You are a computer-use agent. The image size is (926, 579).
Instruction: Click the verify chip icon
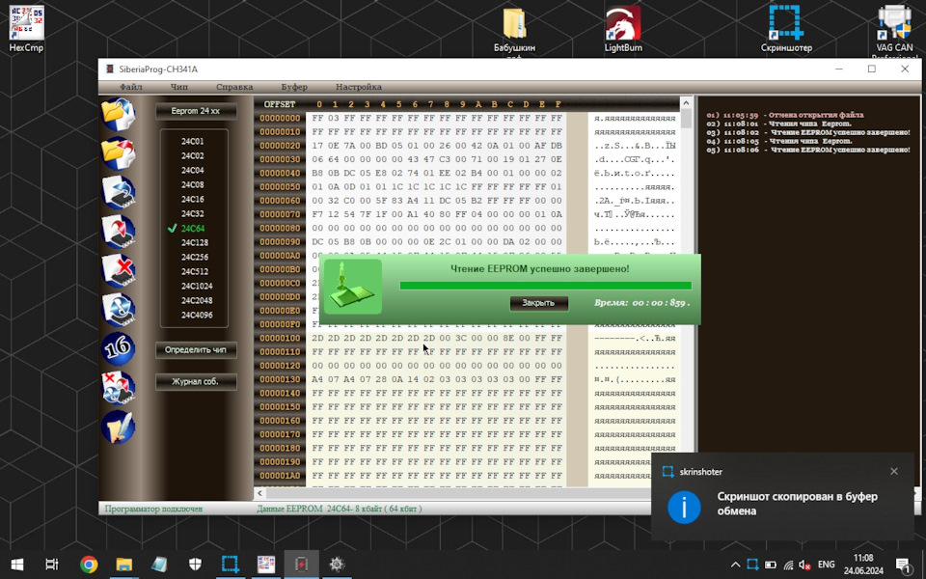tap(118, 310)
